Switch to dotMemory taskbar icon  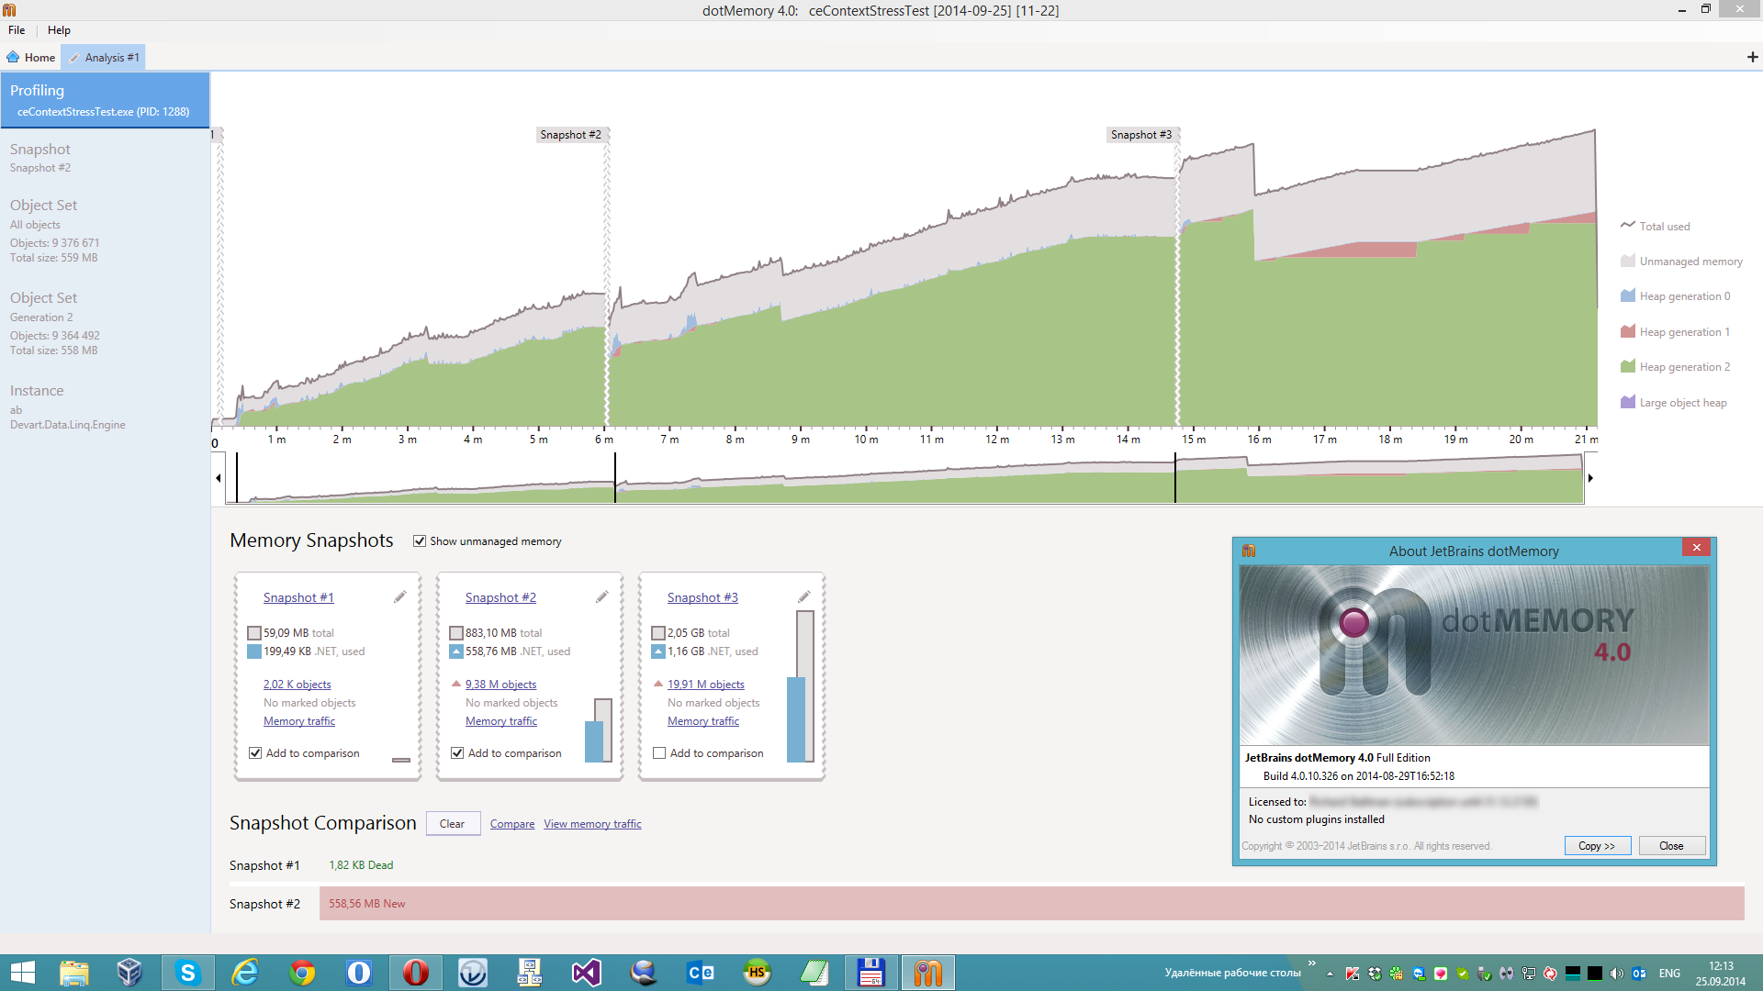point(928,973)
